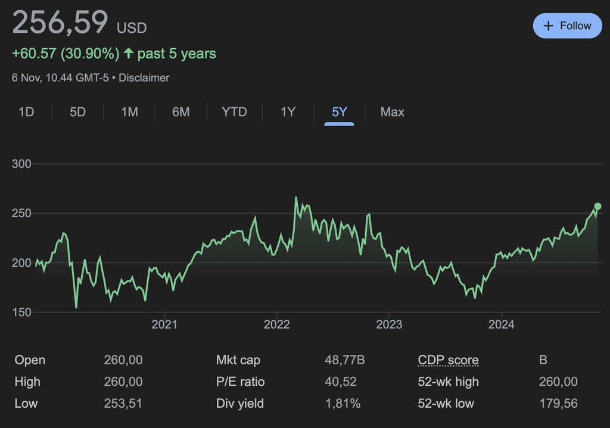The image size is (610, 428).
Task: Click the green up arrow icon
Action: [129, 54]
